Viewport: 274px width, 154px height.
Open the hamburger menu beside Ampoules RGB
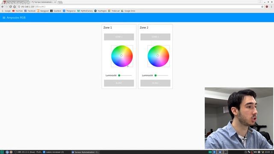pos(4,18)
